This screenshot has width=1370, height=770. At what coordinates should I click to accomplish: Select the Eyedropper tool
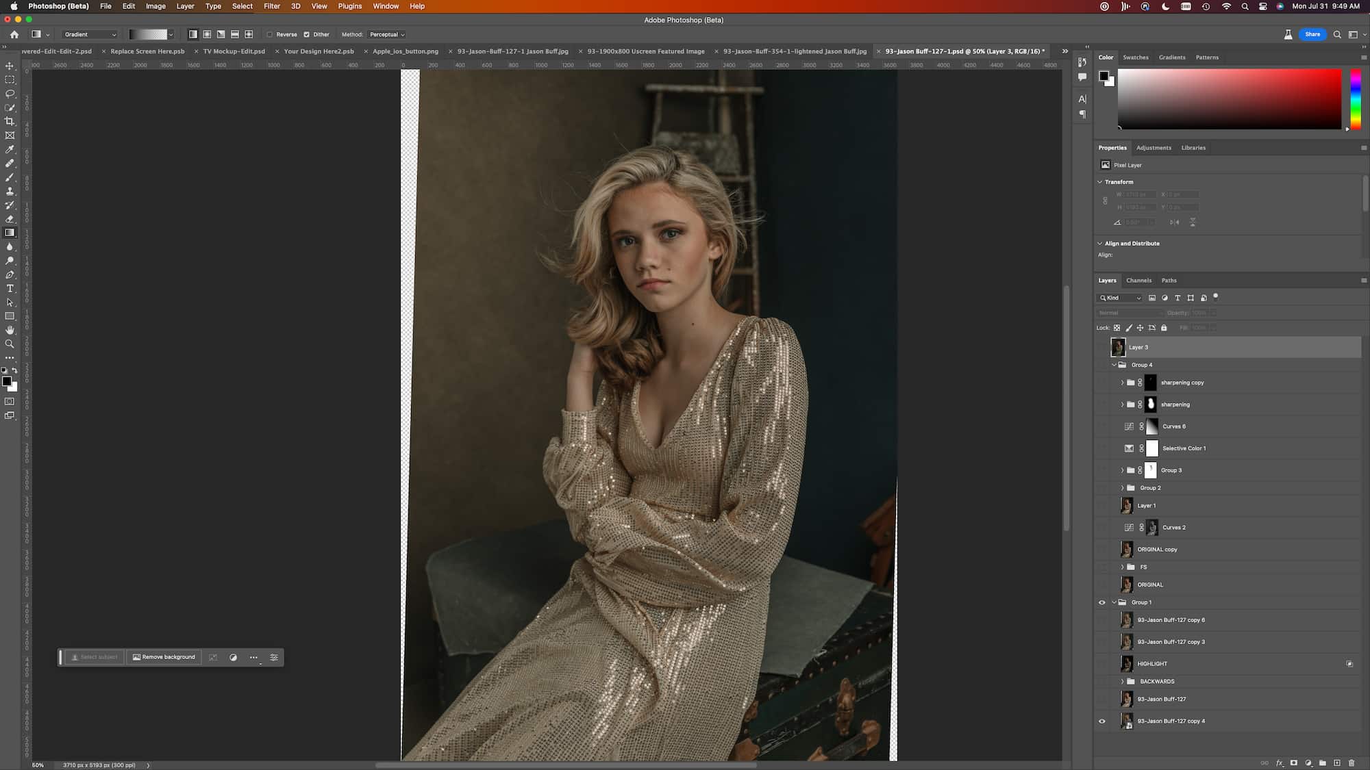[x=10, y=149]
